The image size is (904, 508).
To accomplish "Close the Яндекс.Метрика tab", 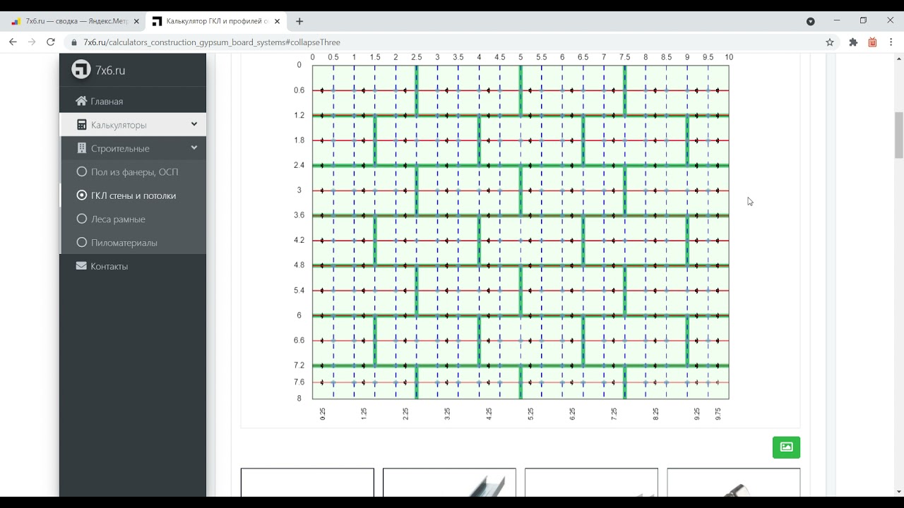I will [x=136, y=21].
